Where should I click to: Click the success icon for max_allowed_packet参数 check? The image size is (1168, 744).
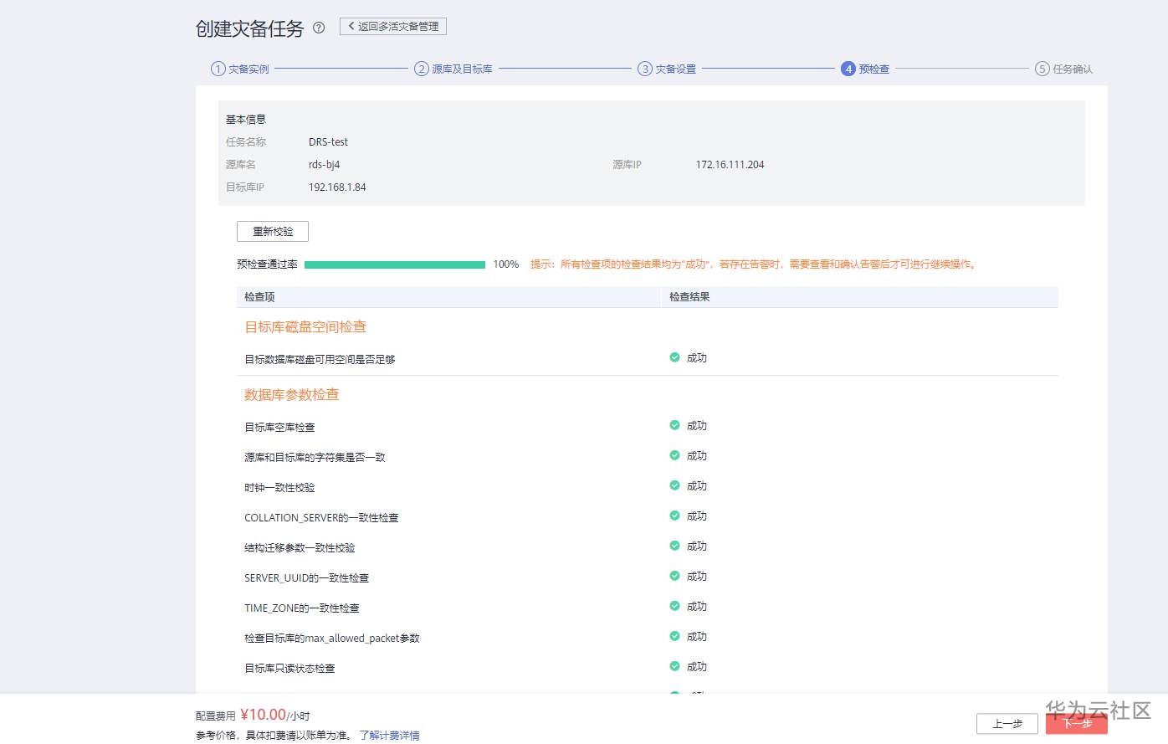coord(674,636)
